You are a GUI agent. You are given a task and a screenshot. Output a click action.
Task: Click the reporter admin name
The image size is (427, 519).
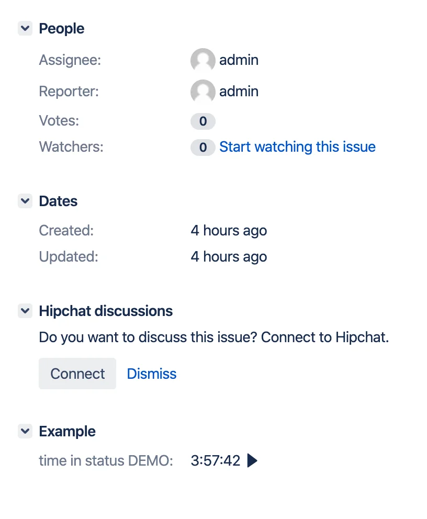[239, 92]
